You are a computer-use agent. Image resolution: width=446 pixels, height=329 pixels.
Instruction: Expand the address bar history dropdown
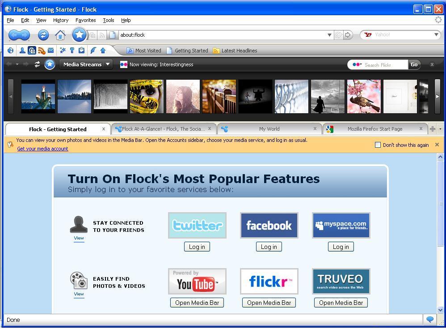click(x=329, y=35)
